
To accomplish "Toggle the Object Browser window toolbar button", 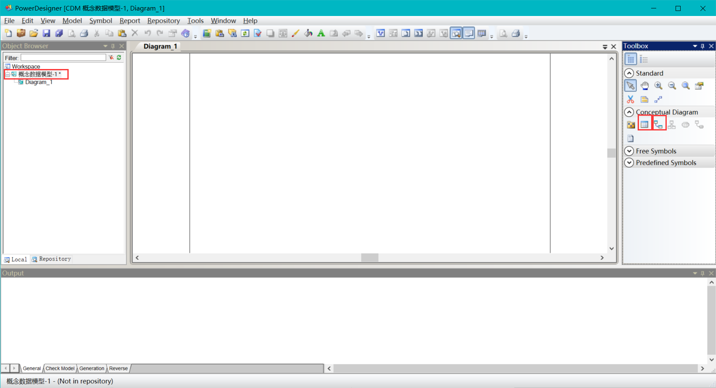I will 456,33.
